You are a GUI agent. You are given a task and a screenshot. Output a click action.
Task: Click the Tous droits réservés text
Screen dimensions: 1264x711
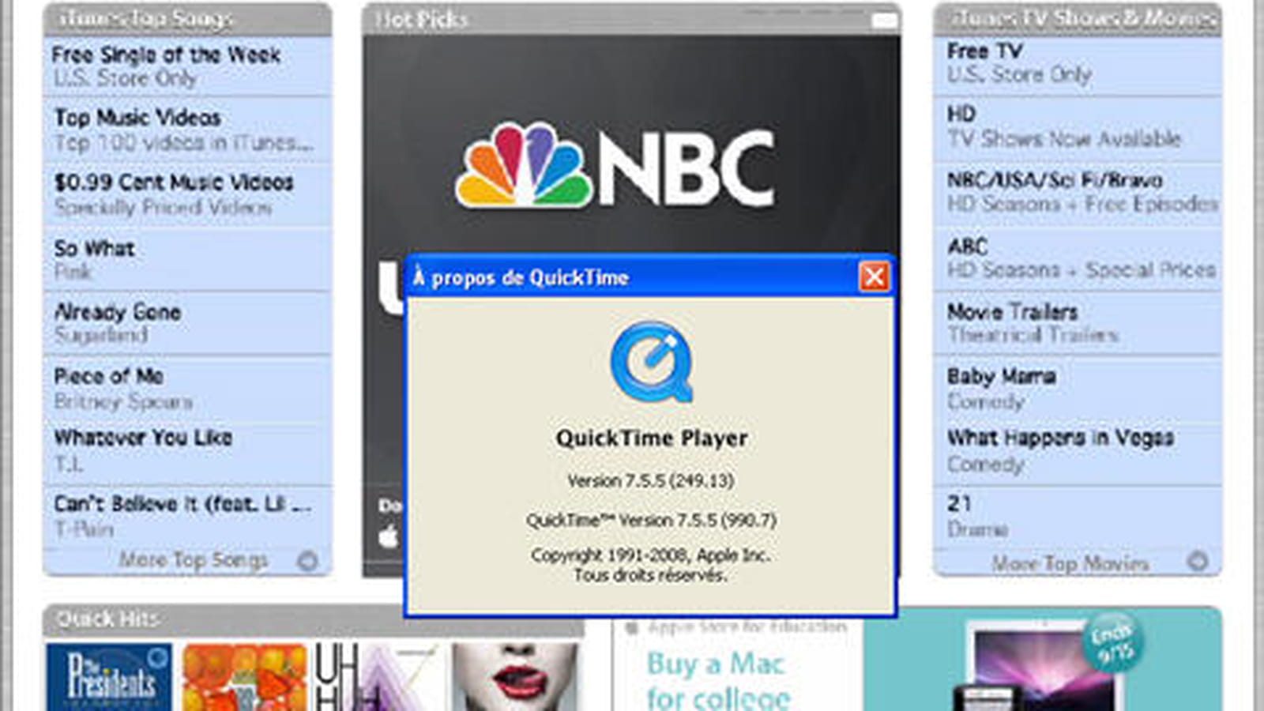click(x=650, y=575)
